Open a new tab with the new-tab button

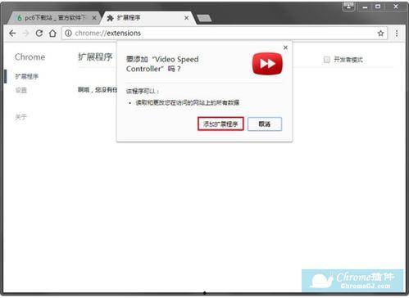pyautogui.click(x=204, y=18)
